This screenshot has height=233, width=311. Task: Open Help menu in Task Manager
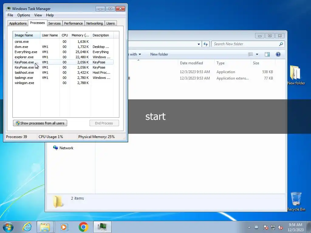click(x=50, y=15)
